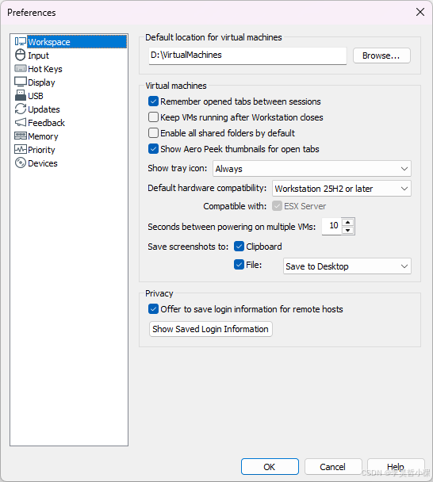Click the Feedback megaphone icon
This screenshot has width=433, height=482.
[x=21, y=122]
